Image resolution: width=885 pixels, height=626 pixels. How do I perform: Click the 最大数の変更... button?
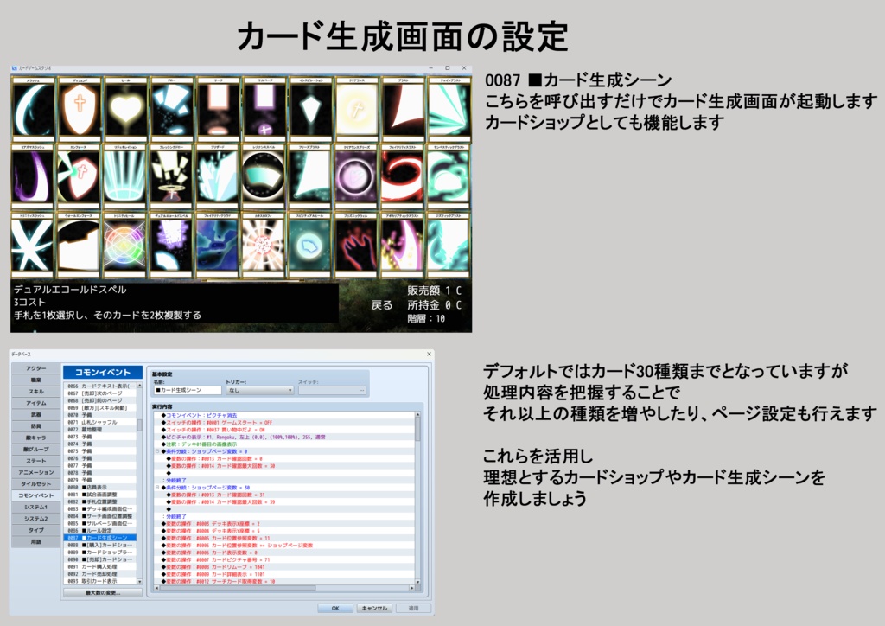pos(102,592)
